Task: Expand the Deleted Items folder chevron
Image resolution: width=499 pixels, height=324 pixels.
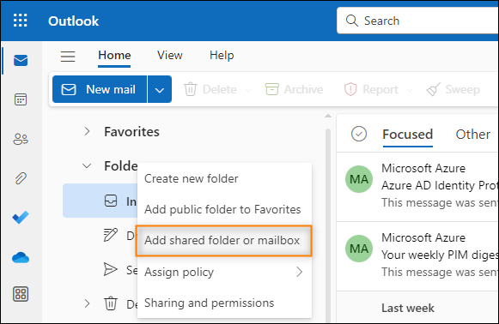Action: [x=87, y=303]
